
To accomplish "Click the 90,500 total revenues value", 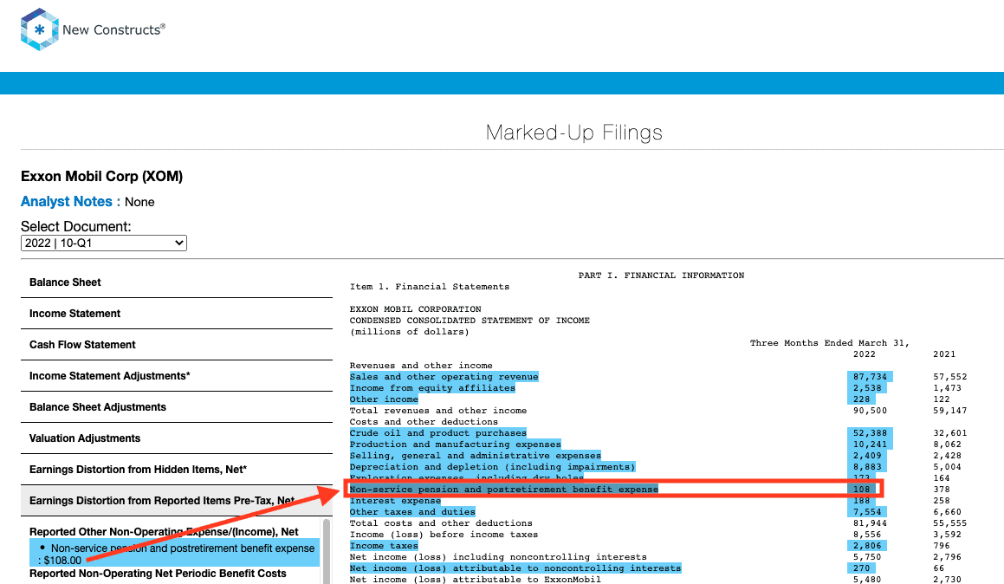I will (871, 411).
